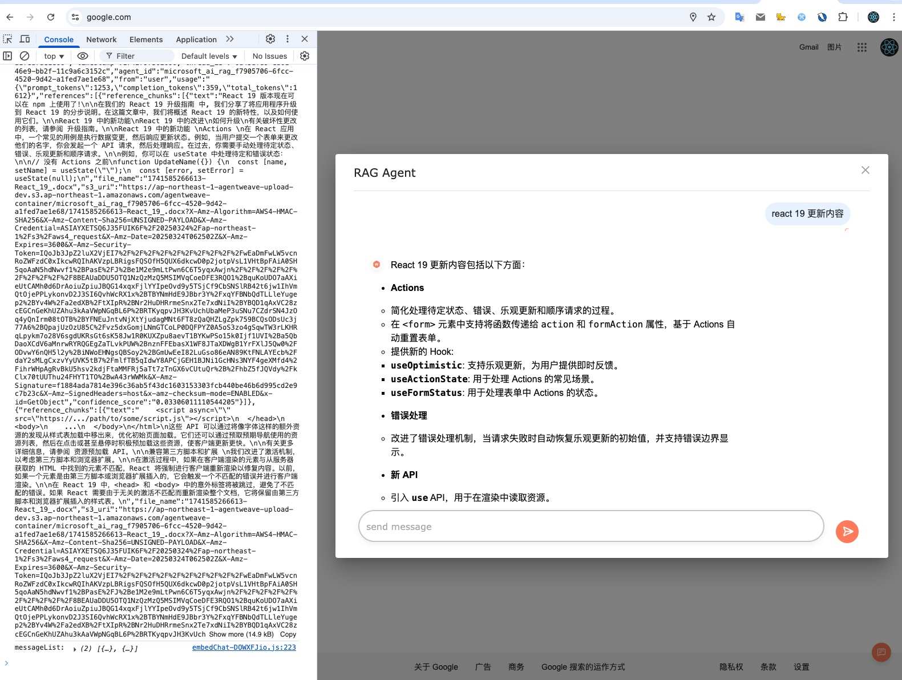Expand the messageList array object
The image size is (902, 680).
(75, 649)
